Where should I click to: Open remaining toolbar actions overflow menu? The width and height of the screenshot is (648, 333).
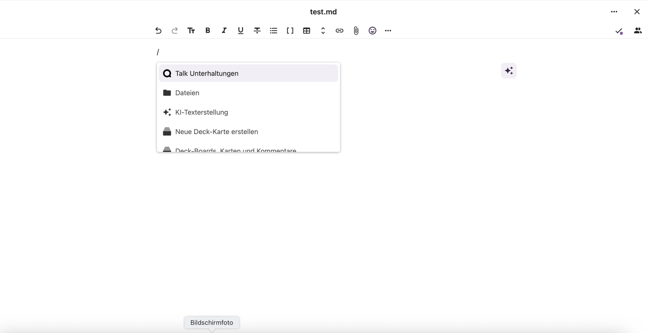click(x=388, y=31)
